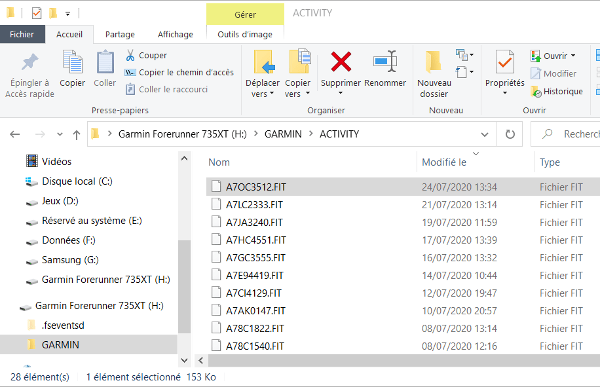Click Épingler à Accès rapide pin icon
600x387 pixels.
click(29, 62)
